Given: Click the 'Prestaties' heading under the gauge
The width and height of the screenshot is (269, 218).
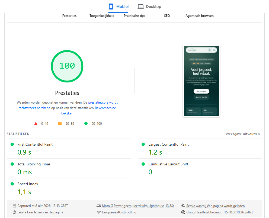Looking at the screenshot, I should tap(67, 93).
